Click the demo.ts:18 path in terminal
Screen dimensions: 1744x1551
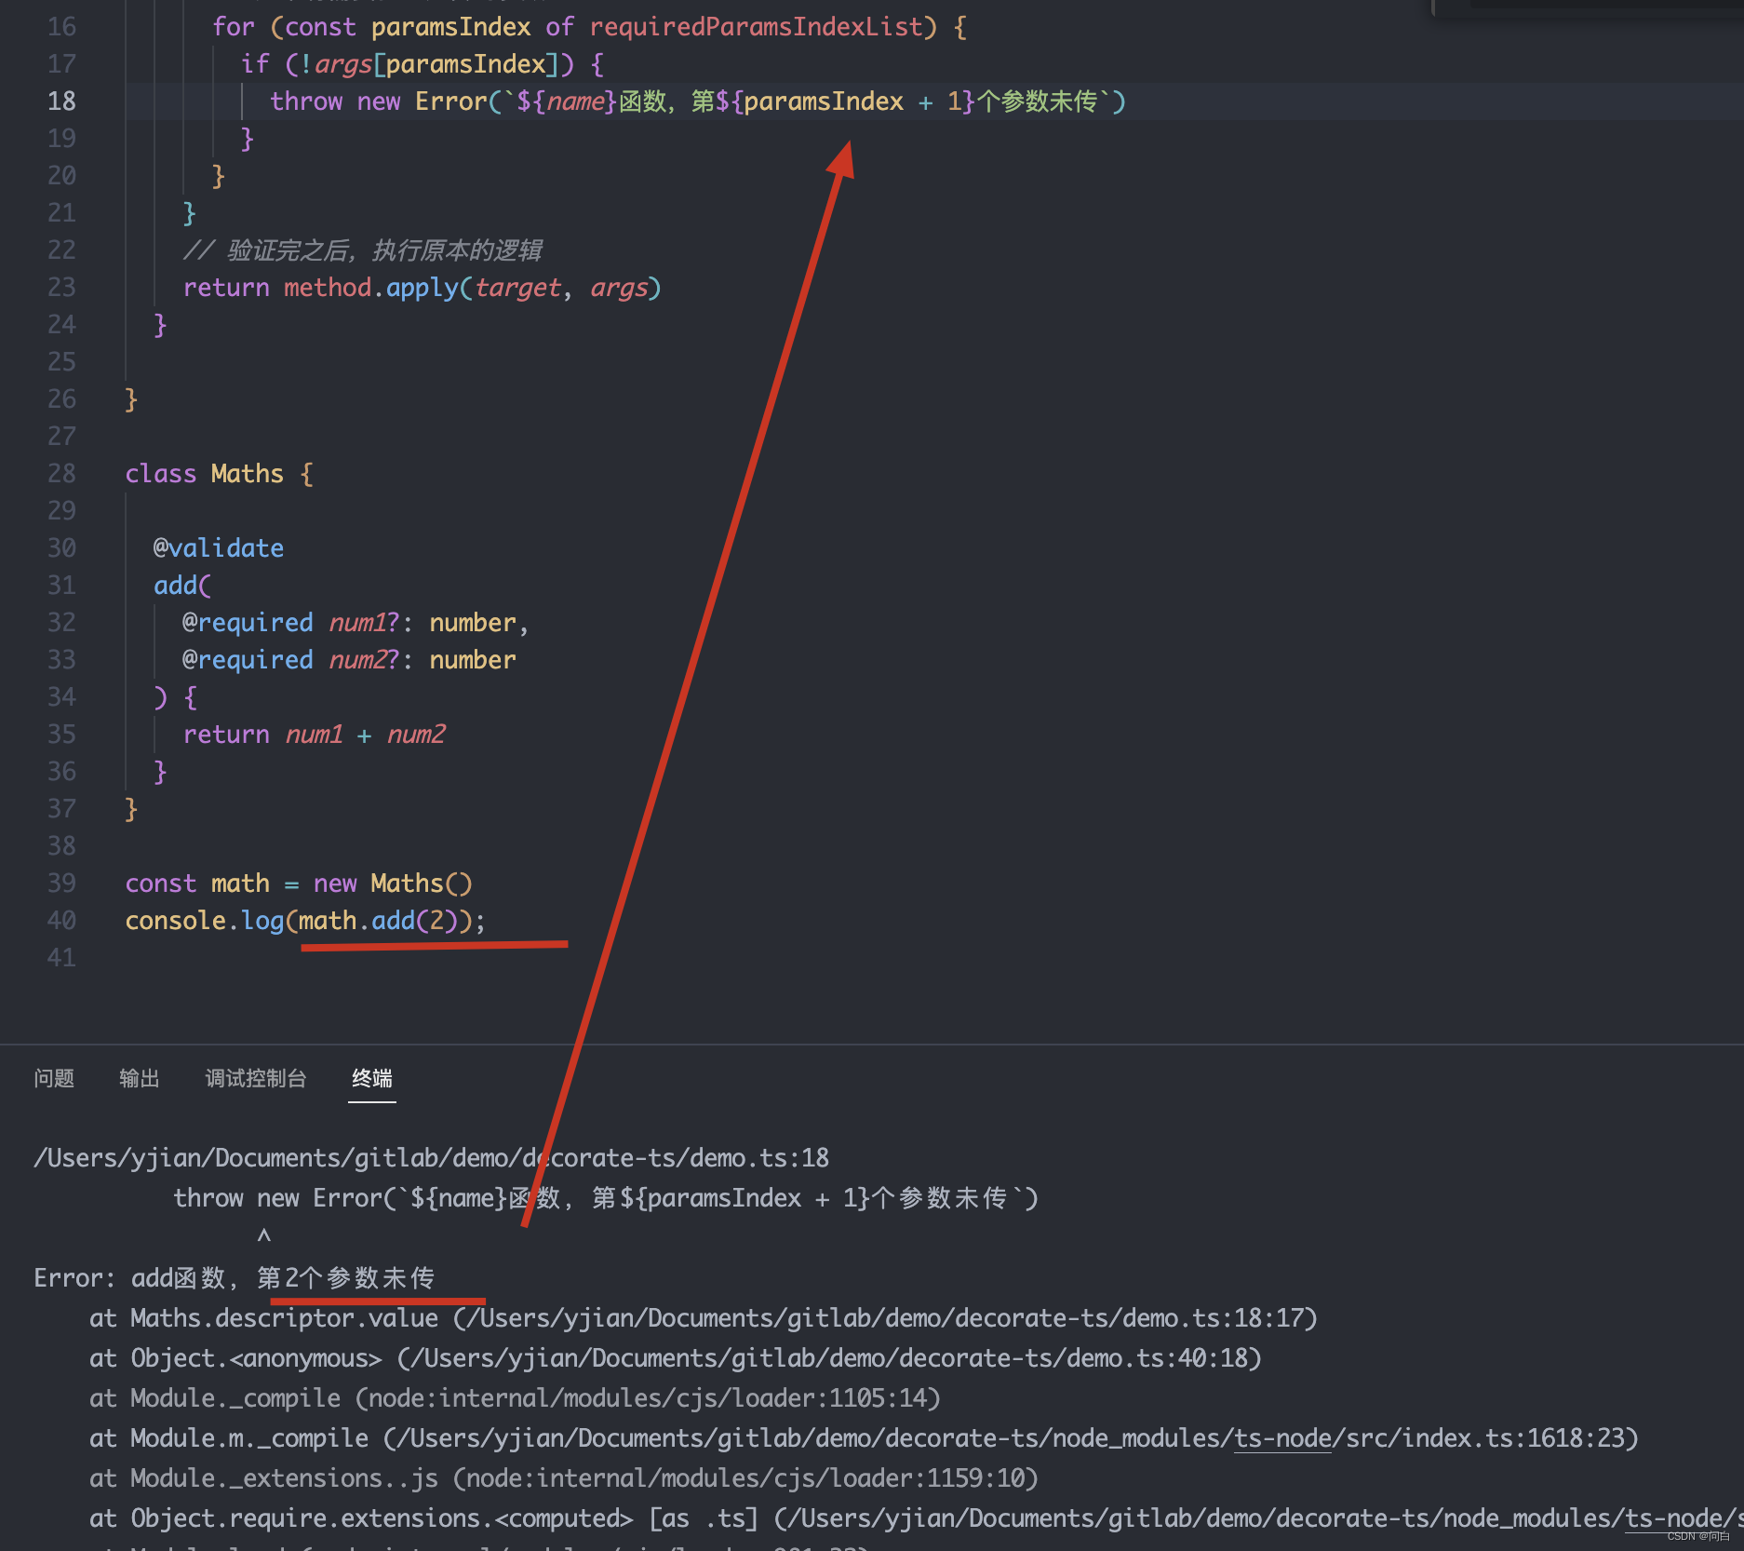[432, 1157]
